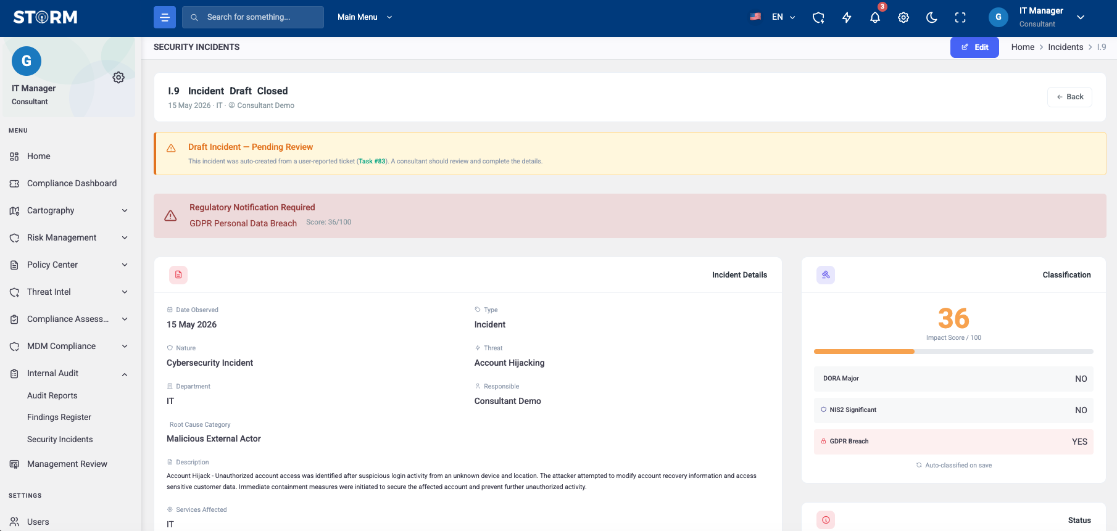Click the STORM logo
This screenshot has height=531, width=1117.
(x=46, y=17)
